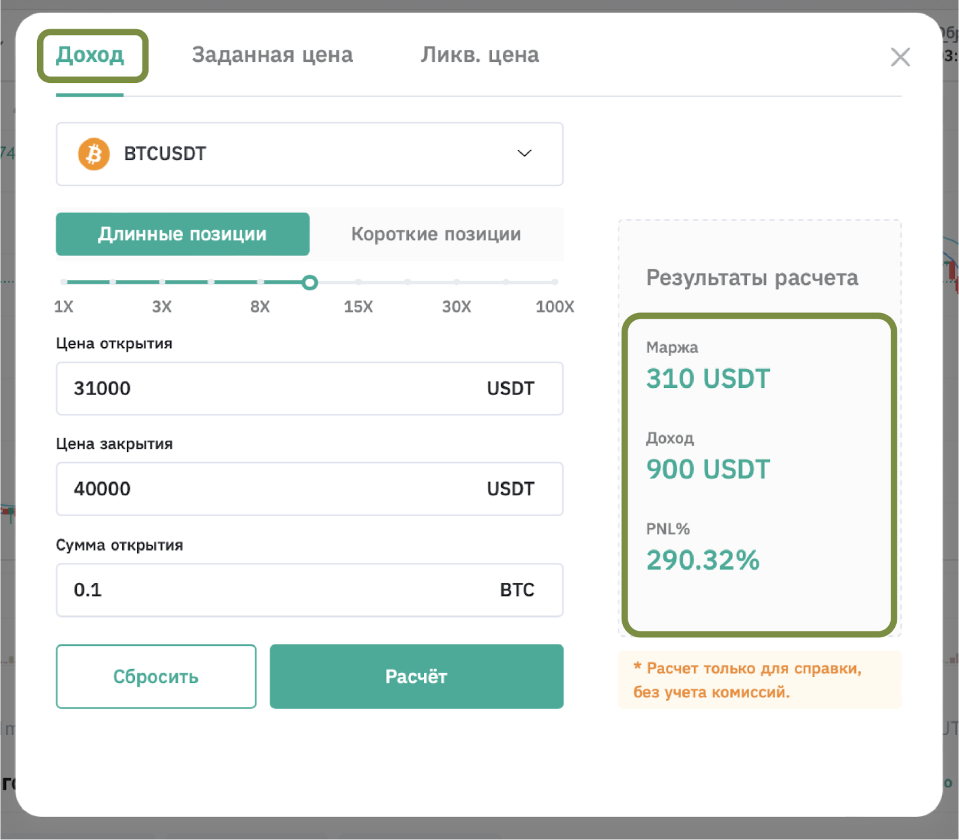This screenshot has width=959, height=840.
Task: Switch to Заданная цена tab
Action: (x=272, y=55)
